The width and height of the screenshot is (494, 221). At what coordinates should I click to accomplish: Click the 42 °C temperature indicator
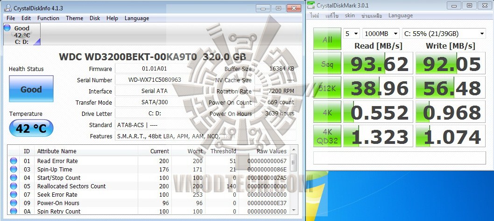pos(31,128)
